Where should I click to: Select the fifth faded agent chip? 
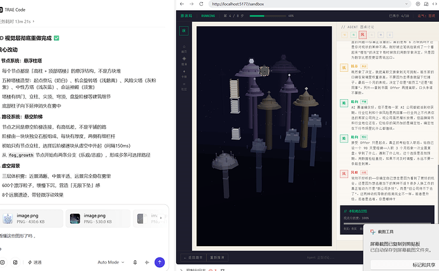380,35
